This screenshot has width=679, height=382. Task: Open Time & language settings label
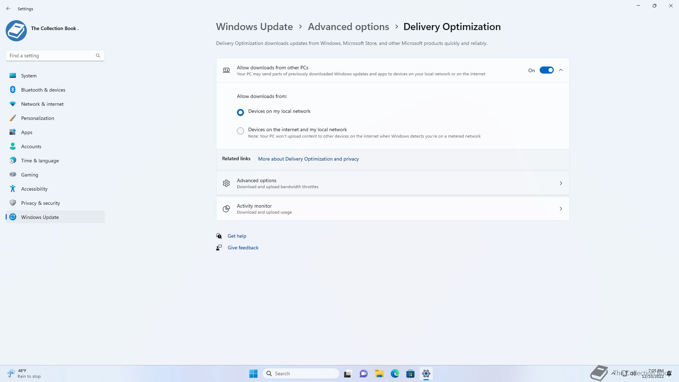tap(40, 161)
